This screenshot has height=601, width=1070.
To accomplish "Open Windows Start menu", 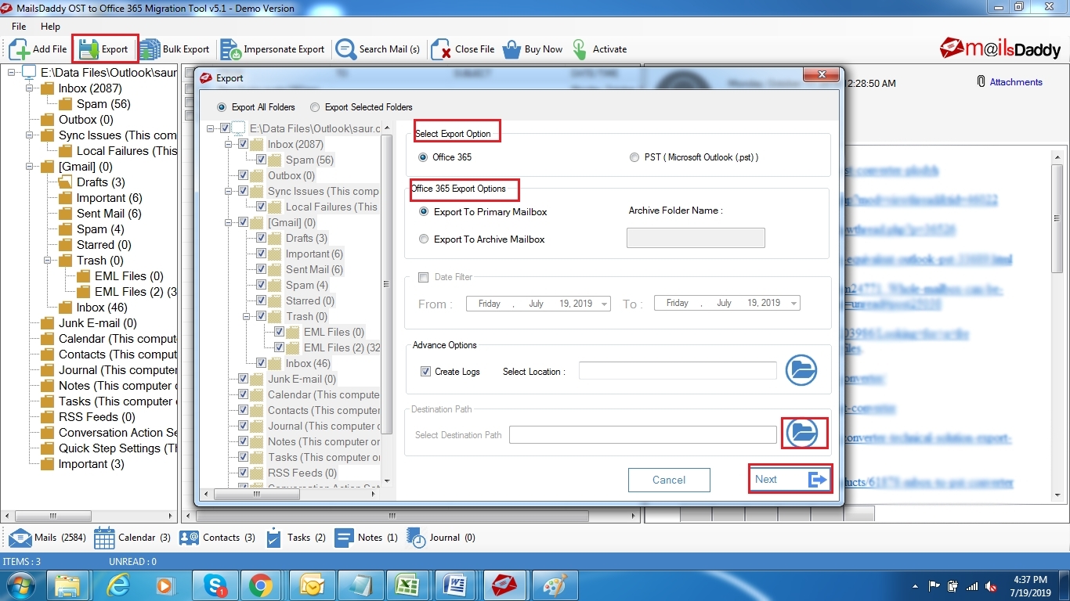I will 20,585.
